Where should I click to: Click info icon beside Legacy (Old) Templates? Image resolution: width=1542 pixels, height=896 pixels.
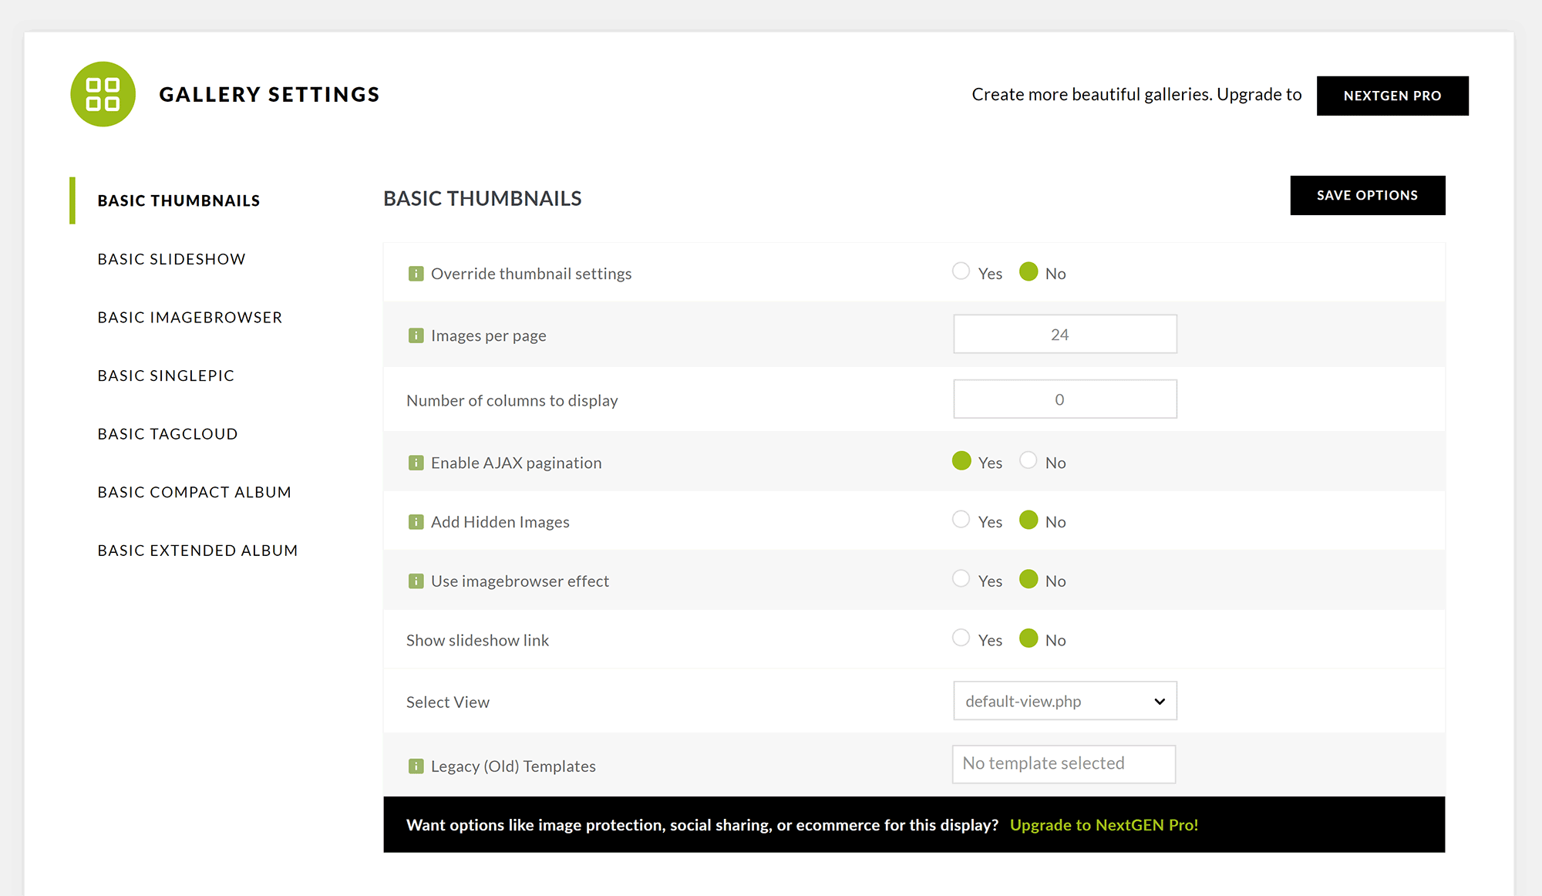(416, 766)
